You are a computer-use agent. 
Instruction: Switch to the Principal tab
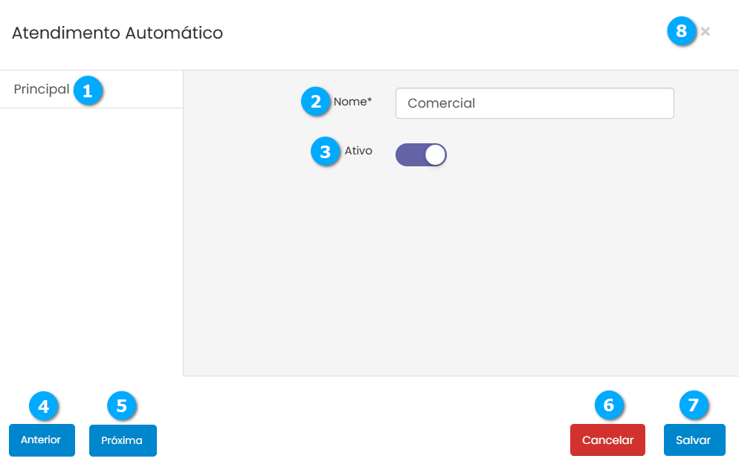click(42, 90)
